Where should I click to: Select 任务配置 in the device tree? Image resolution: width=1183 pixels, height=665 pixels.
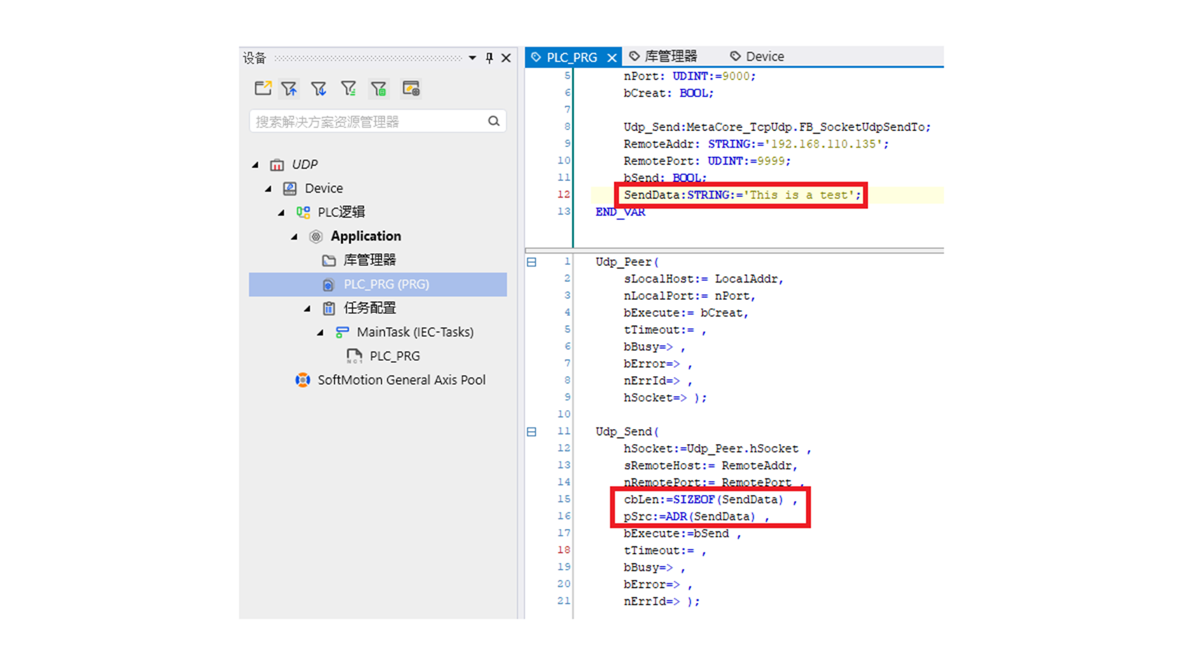369,308
